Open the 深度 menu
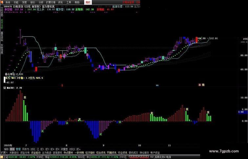Screen dimensions: 248x159 click(24, 2)
